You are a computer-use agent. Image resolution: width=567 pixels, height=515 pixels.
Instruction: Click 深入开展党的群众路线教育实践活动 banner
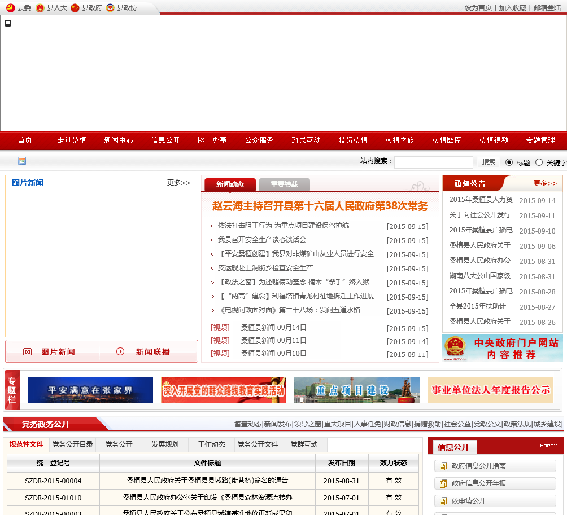[x=224, y=390]
